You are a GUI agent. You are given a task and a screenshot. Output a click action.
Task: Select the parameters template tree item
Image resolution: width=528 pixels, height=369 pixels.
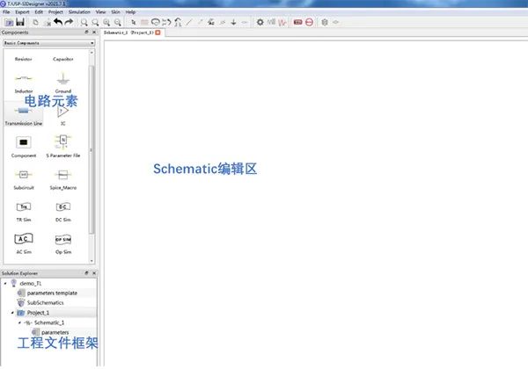coord(52,293)
